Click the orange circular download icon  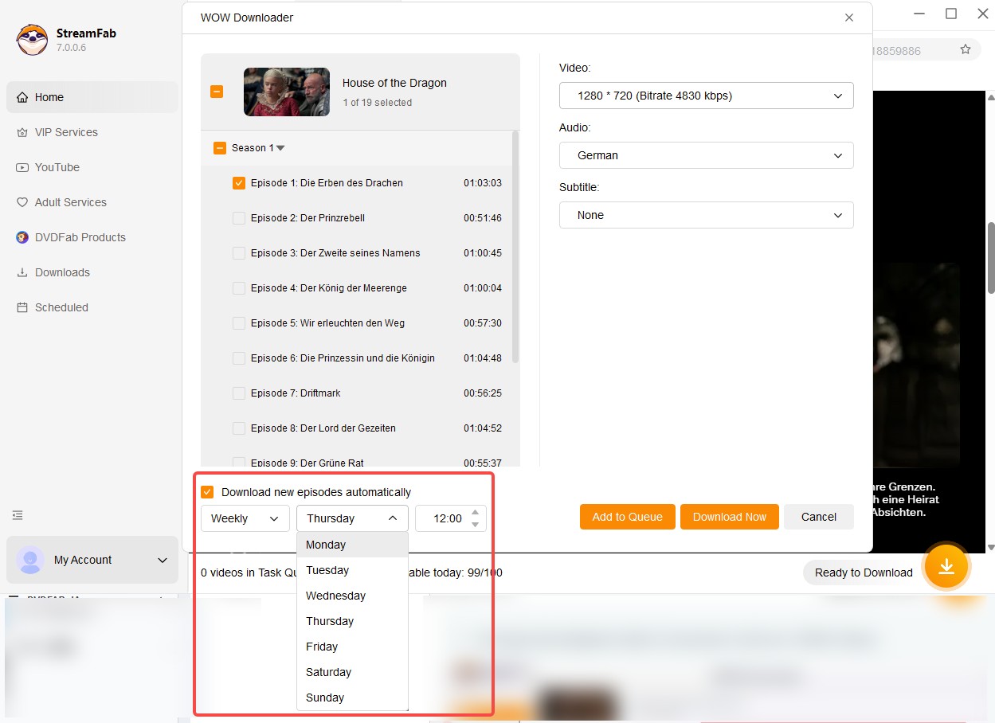946,567
